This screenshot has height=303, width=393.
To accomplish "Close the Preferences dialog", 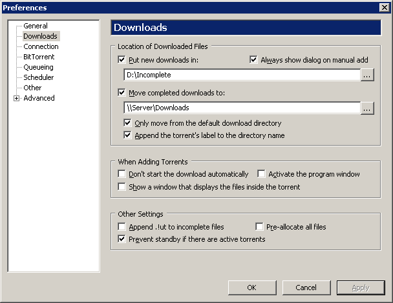I will 385,8.
